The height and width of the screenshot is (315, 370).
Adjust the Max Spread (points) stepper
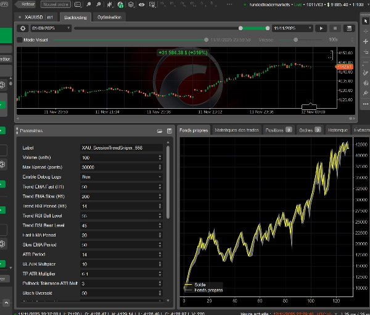click(160, 167)
